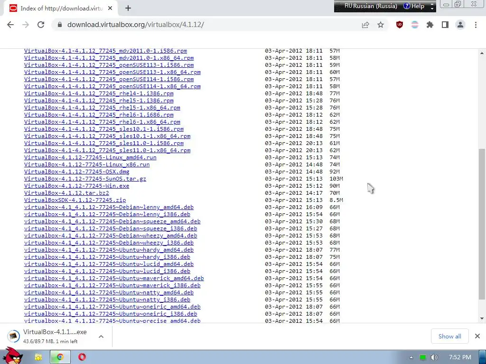Show hidden system tray icons
486x364 pixels.
[411, 357]
